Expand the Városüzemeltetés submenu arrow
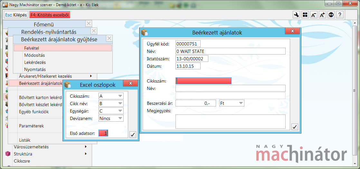The height and width of the screenshot is (169, 360). click(x=86, y=146)
